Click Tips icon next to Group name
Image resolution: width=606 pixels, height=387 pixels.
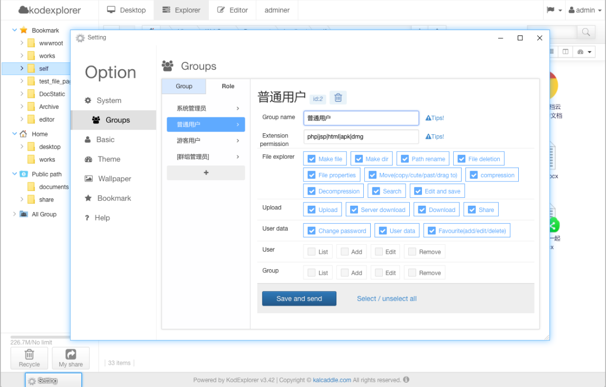click(x=428, y=118)
